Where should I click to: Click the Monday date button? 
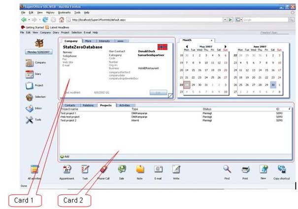point(38,52)
